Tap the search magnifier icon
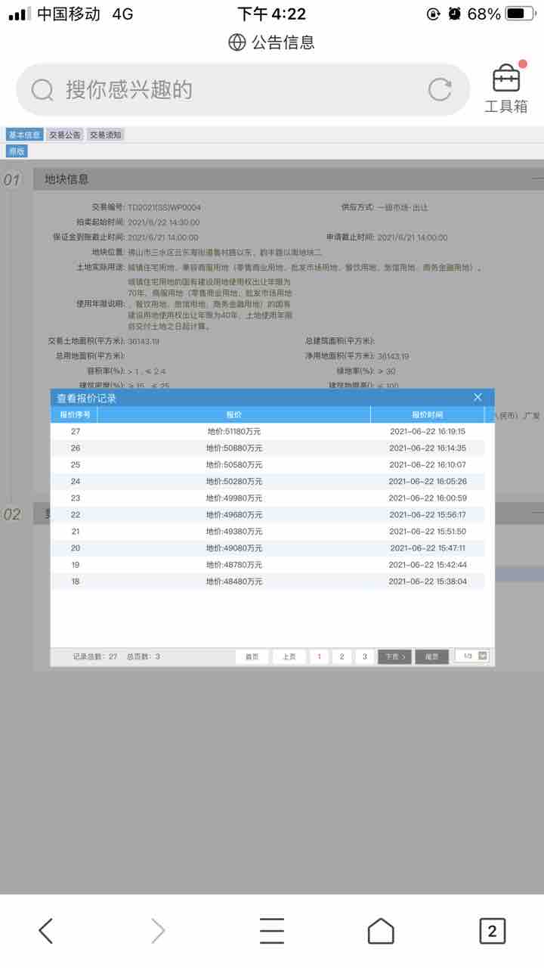 pos(42,90)
